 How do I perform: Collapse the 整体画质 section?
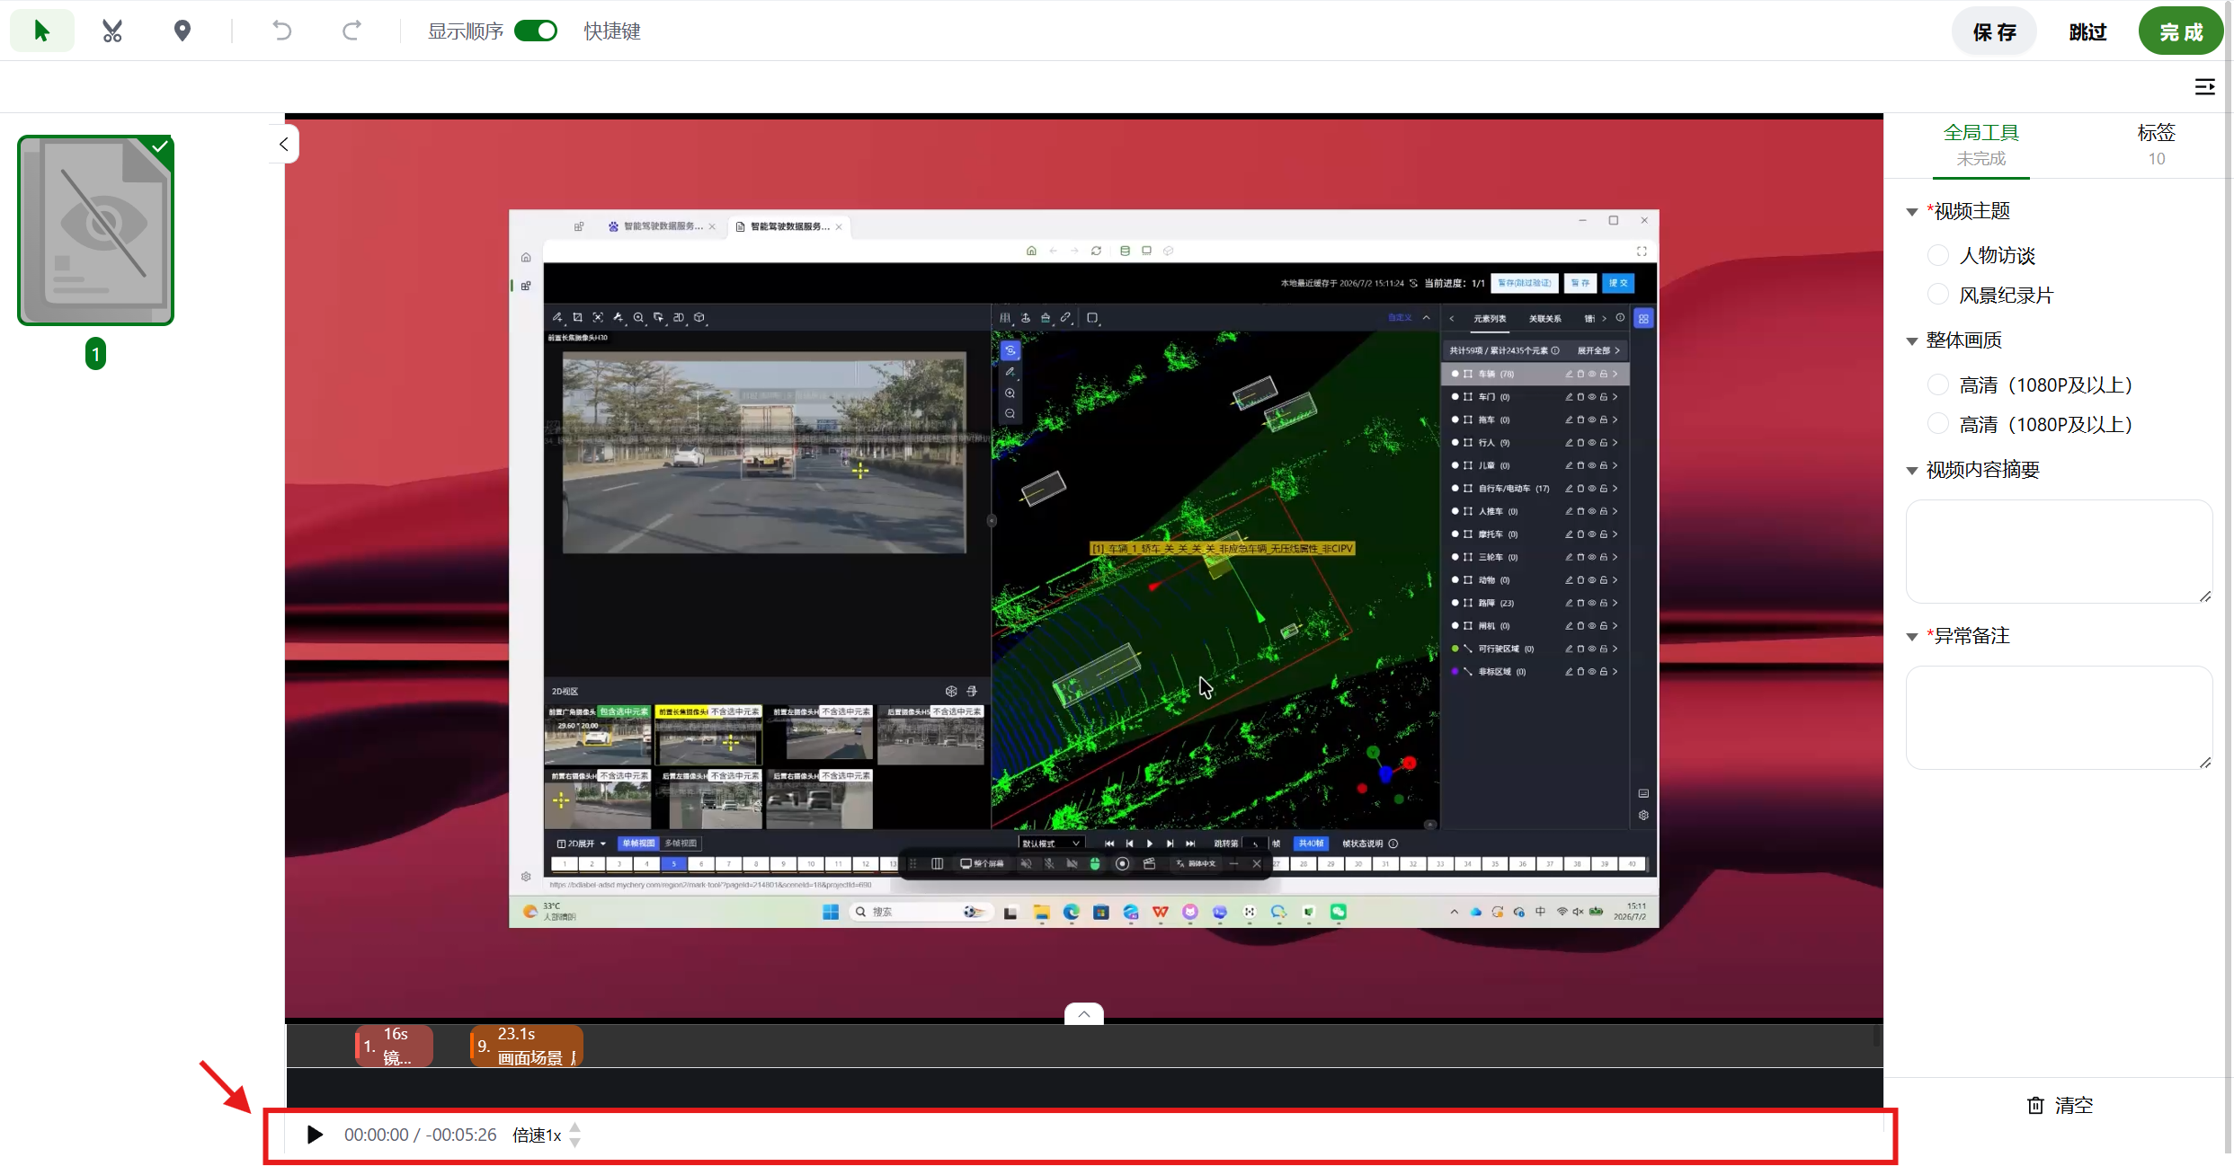coord(1912,341)
